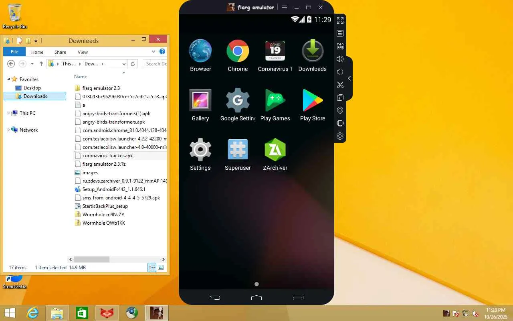Switch to the Share ribbon tab
The height and width of the screenshot is (321, 513).
point(61,52)
